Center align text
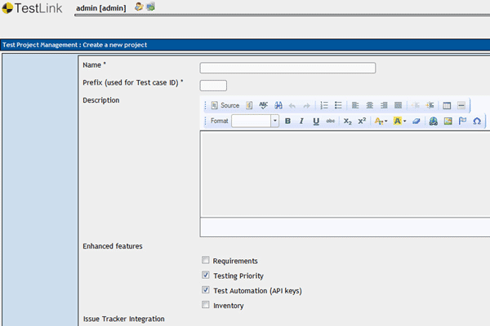Image resolution: width=490 pixels, height=326 pixels. click(x=370, y=105)
